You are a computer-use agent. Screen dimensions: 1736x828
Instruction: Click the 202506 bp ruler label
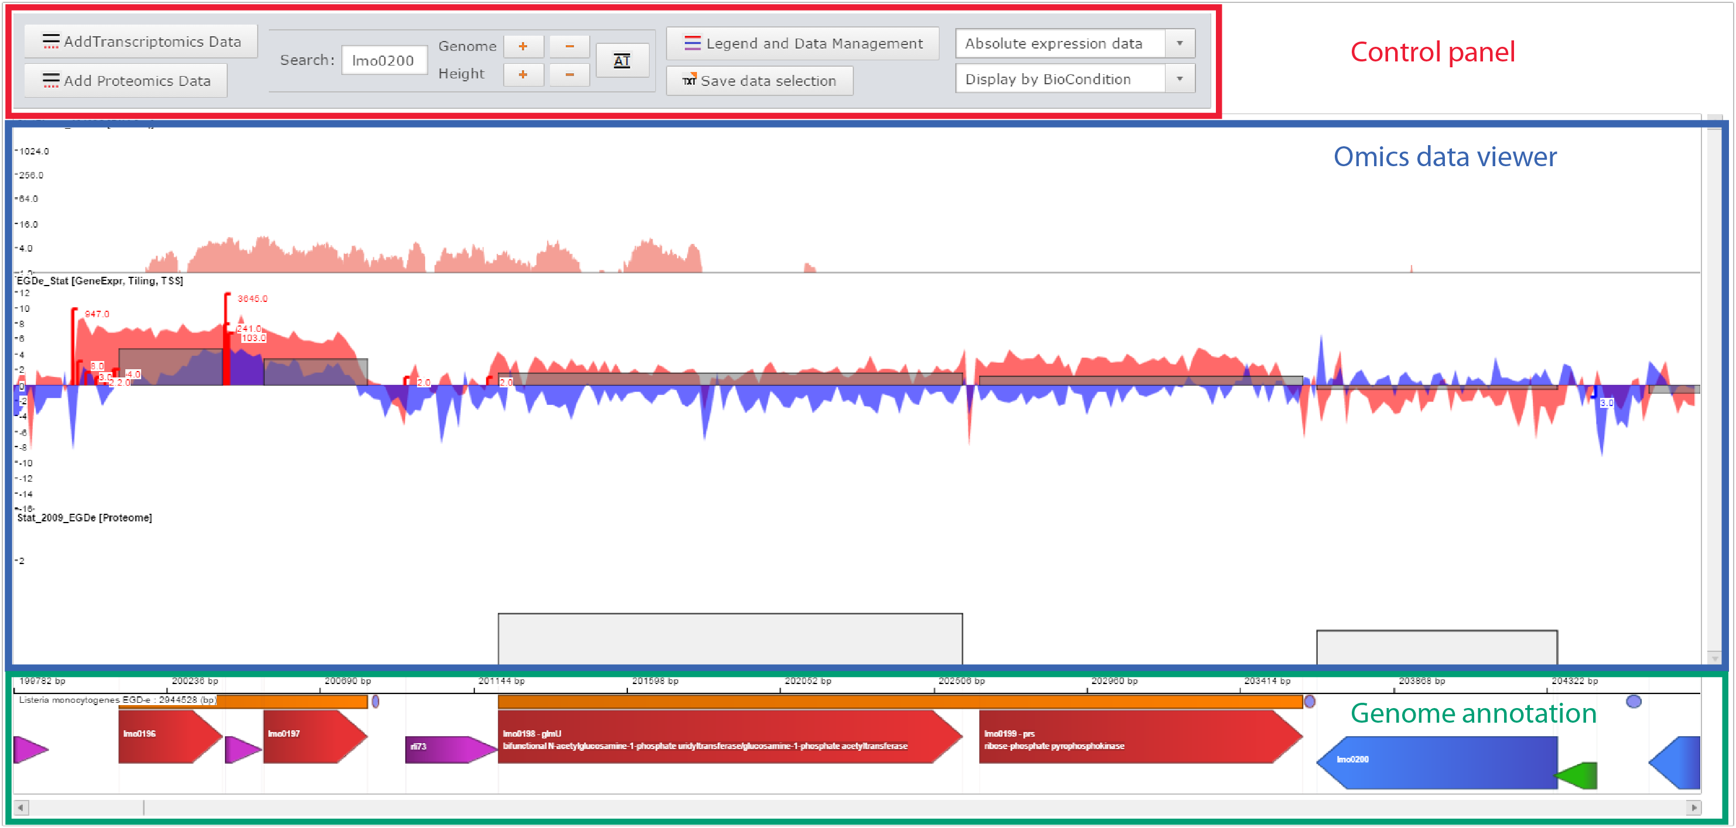(x=962, y=681)
